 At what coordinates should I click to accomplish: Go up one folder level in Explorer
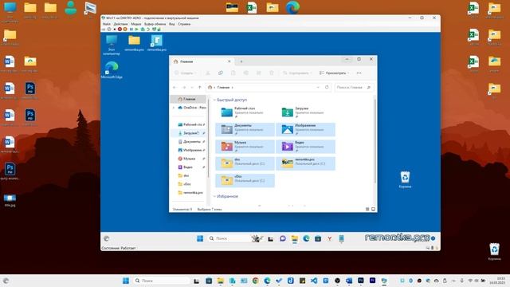pos(200,88)
